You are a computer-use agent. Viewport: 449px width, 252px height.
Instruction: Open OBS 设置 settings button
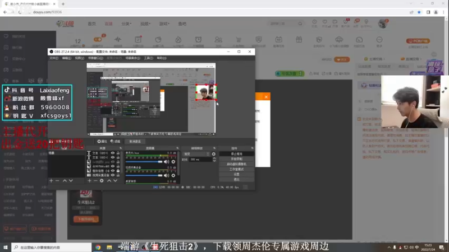pos(236,174)
